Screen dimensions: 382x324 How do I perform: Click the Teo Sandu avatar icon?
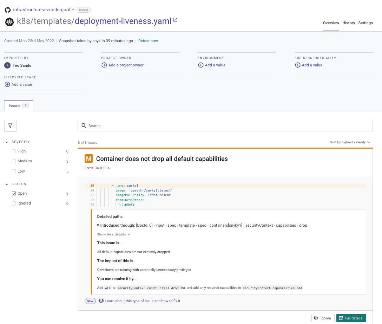[7, 65]
